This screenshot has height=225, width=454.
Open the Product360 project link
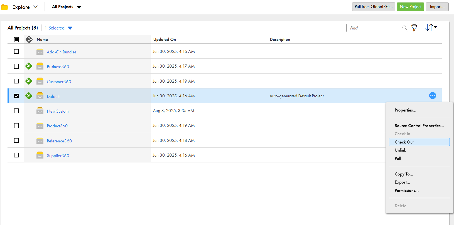click(x=57, y=126)
